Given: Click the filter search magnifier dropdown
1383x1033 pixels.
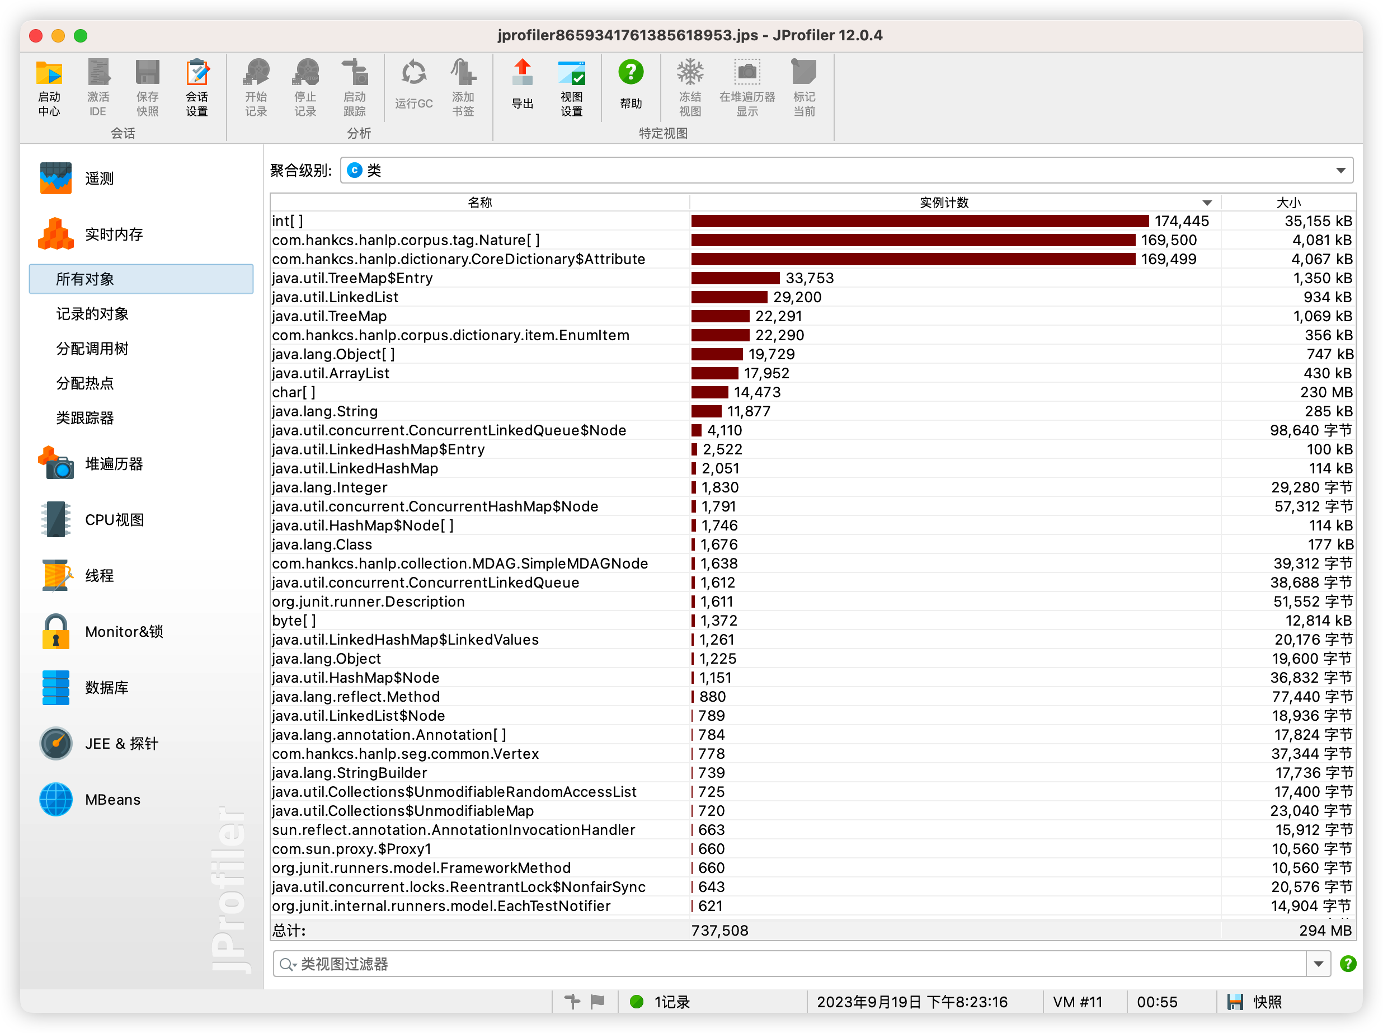Looking at the screenshot, I should tap(288, 964).
